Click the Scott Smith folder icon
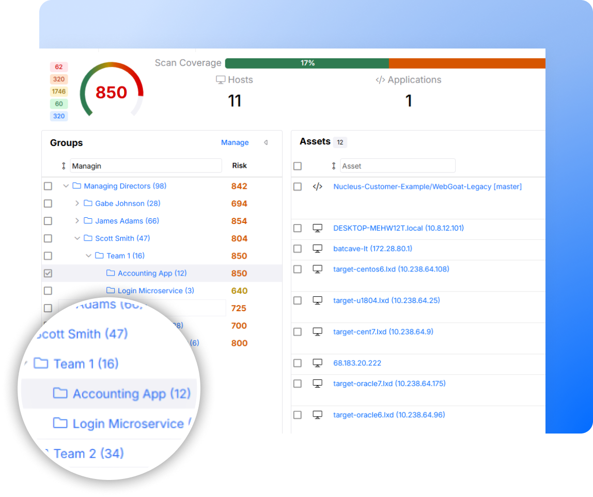Image resolution: width=593 pixels, height=497 pixels. coord(88,238)
